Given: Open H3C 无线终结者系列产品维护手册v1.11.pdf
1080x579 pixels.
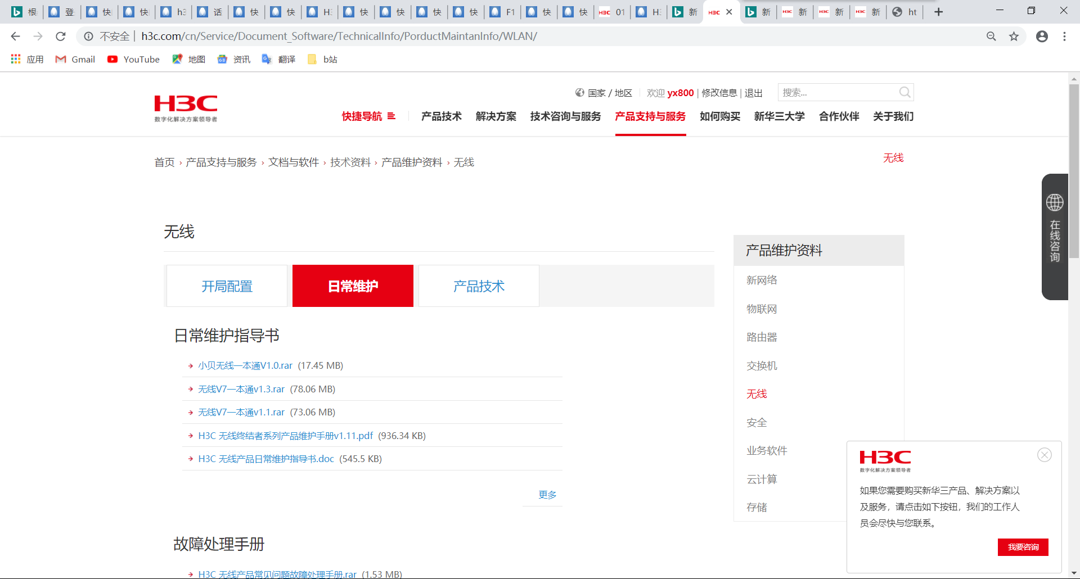Looking at the screenshot, I should [x=286, y=436].
